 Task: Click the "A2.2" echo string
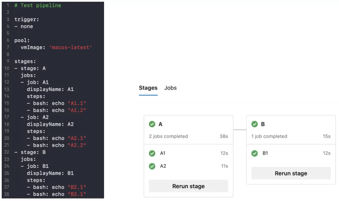click(77, 145)
